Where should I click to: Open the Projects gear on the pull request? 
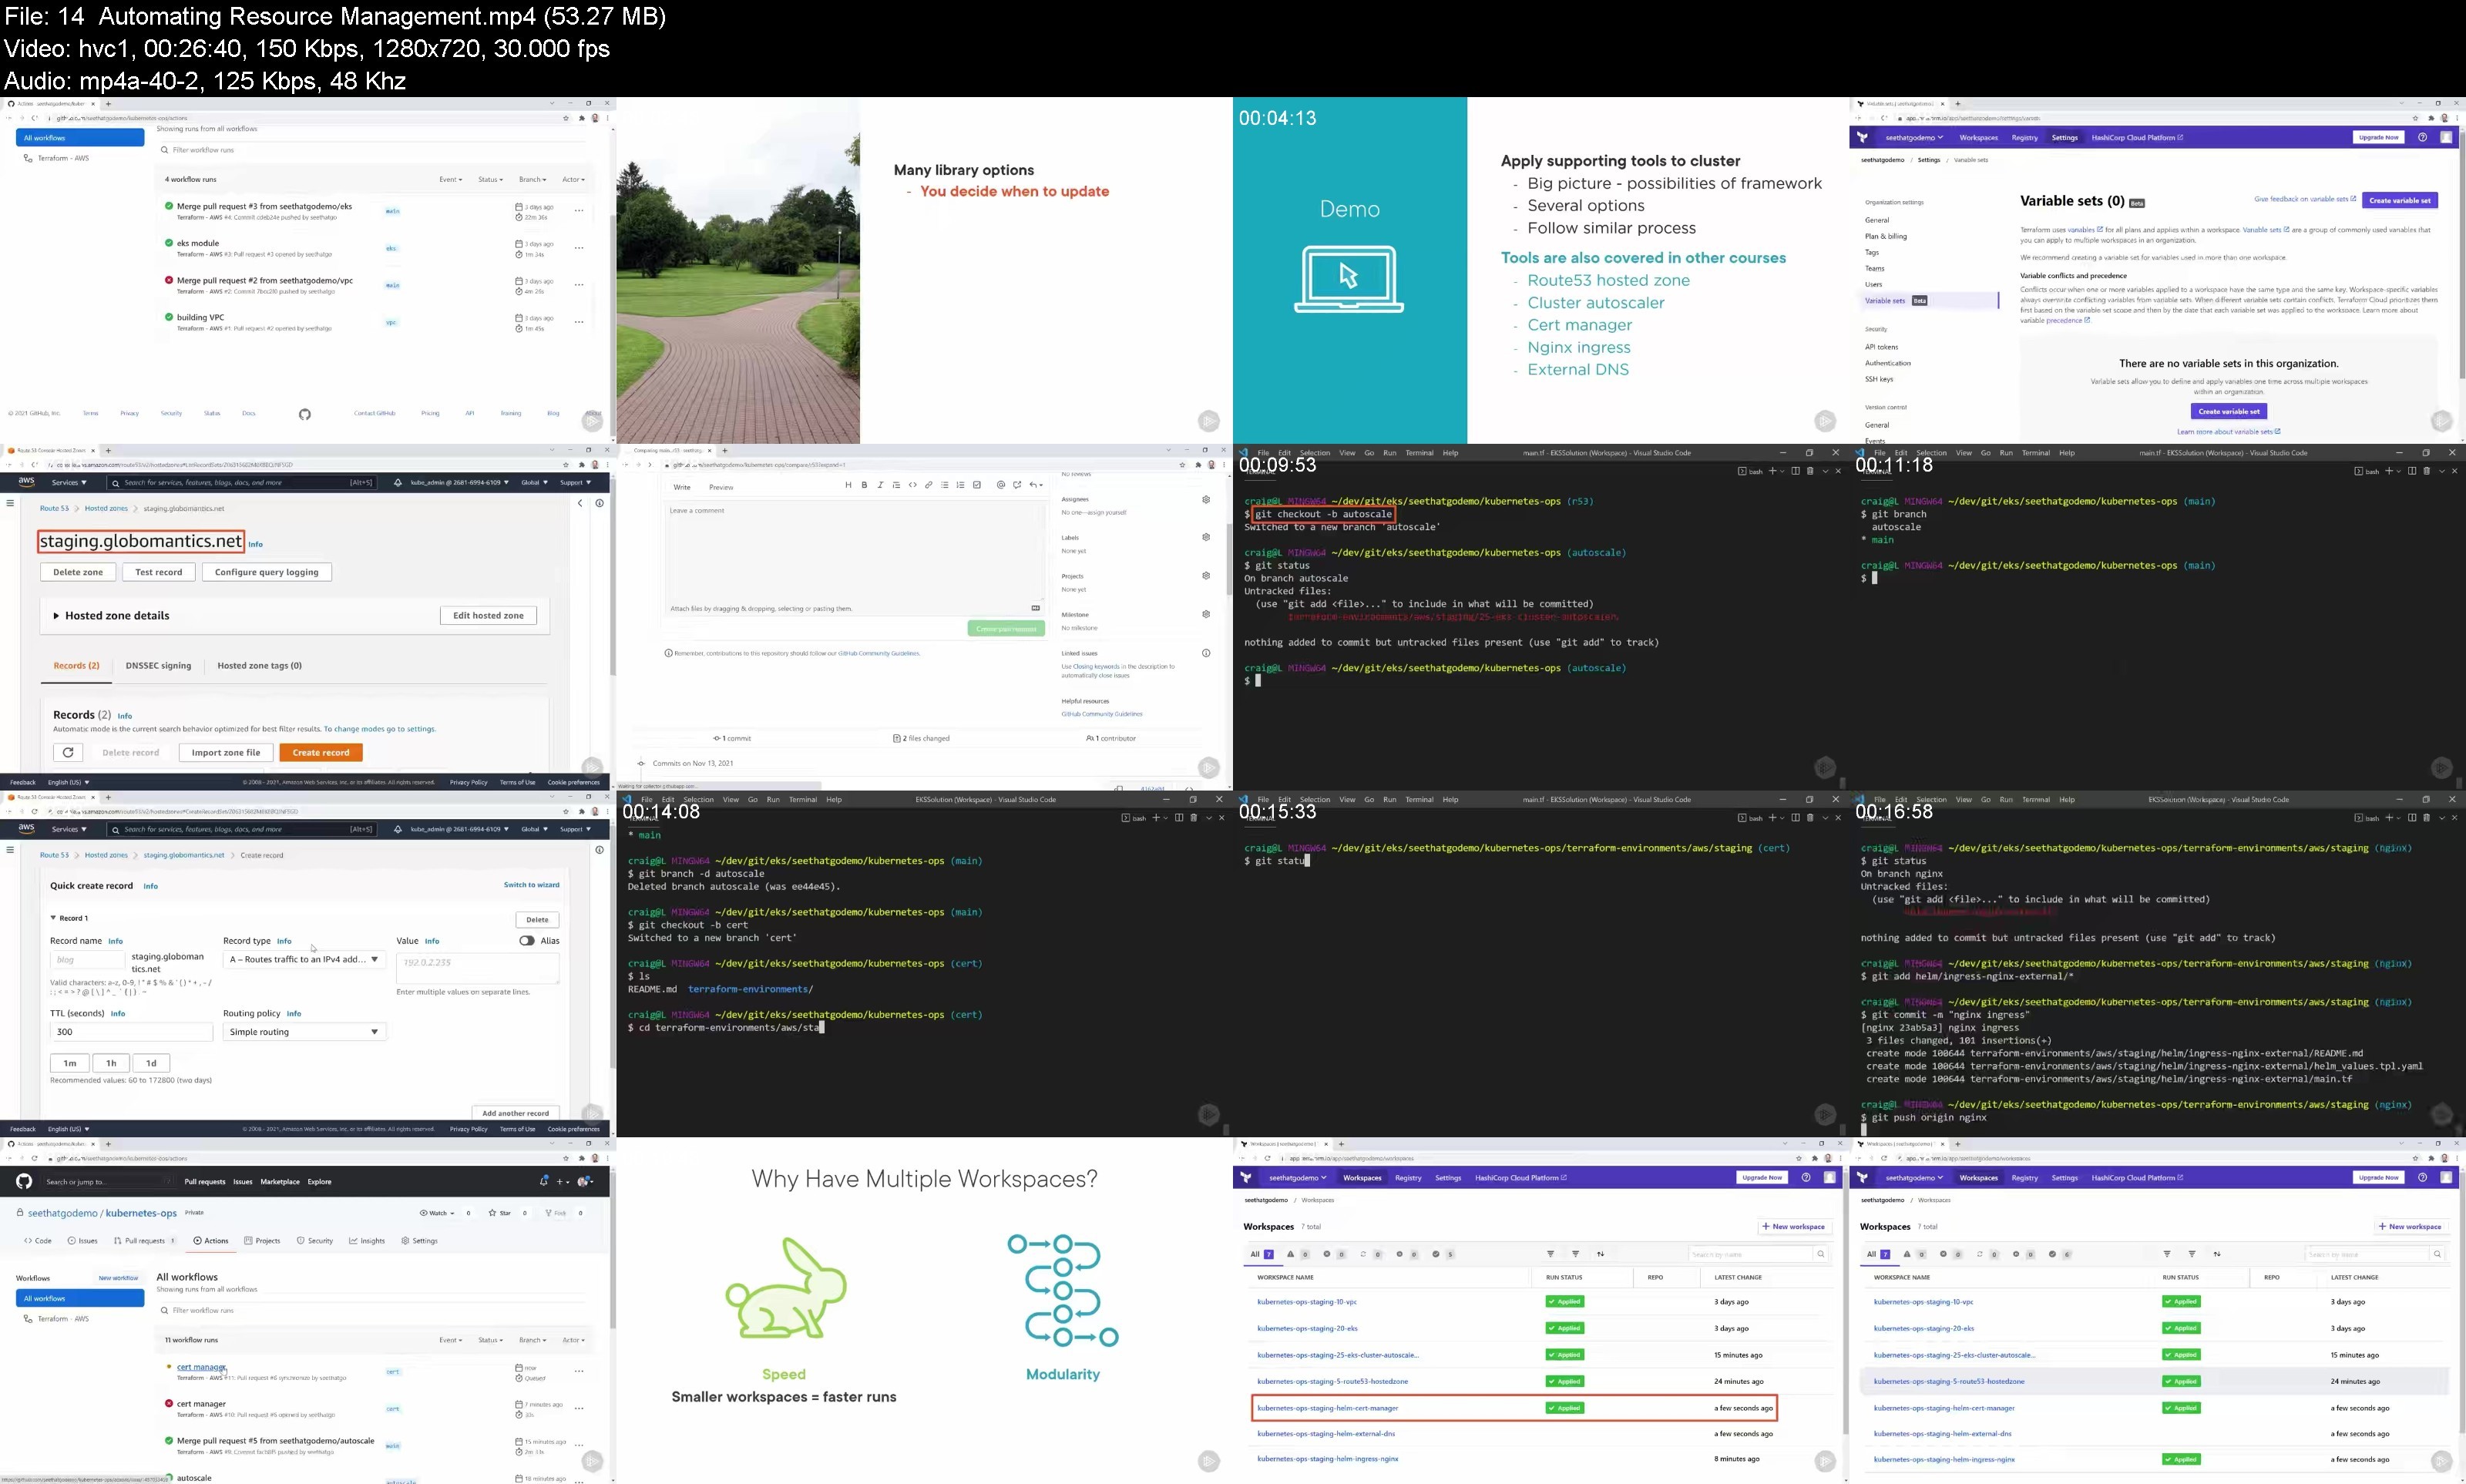click(1206, 576)
